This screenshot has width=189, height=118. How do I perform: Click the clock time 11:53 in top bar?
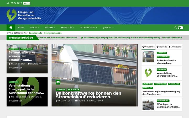click(27, 3)
